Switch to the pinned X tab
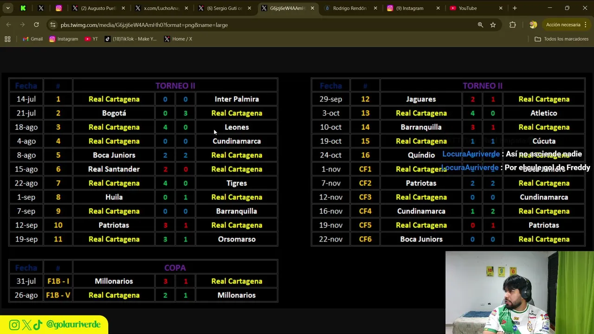Image resolution: width=594 pixels, height=334 pixels. pyautogui.click(x=41, y=8)
